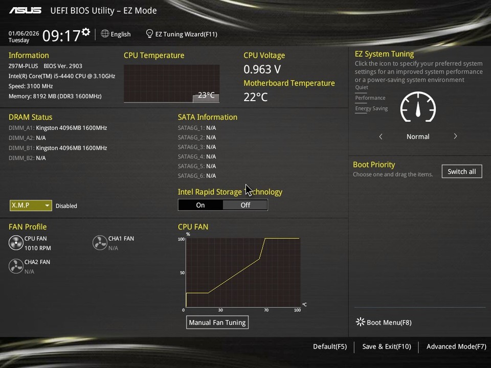The height and width of the screenshot is (368, 491).
Task: Click the Memory: 8192 MB line
Action: tap(55, 96)
